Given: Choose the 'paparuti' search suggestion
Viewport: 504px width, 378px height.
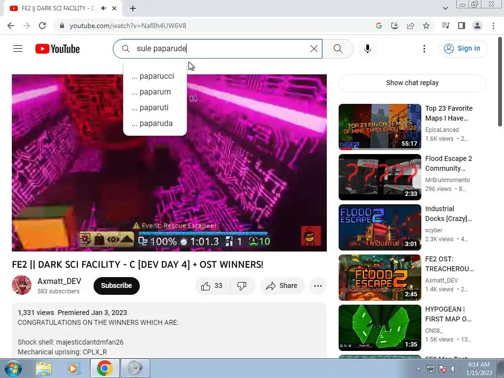Looking at the screenshot, I should pos(155,108).
